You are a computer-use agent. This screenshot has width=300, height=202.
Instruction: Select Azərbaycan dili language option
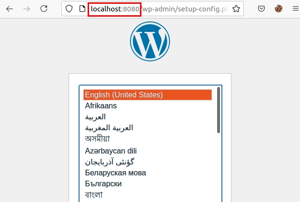pyautogui.click(x=148, y=151)
